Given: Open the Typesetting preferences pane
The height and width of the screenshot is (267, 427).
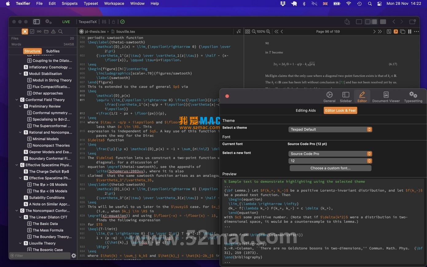Looking at the screenshot, I should [413, 96].
